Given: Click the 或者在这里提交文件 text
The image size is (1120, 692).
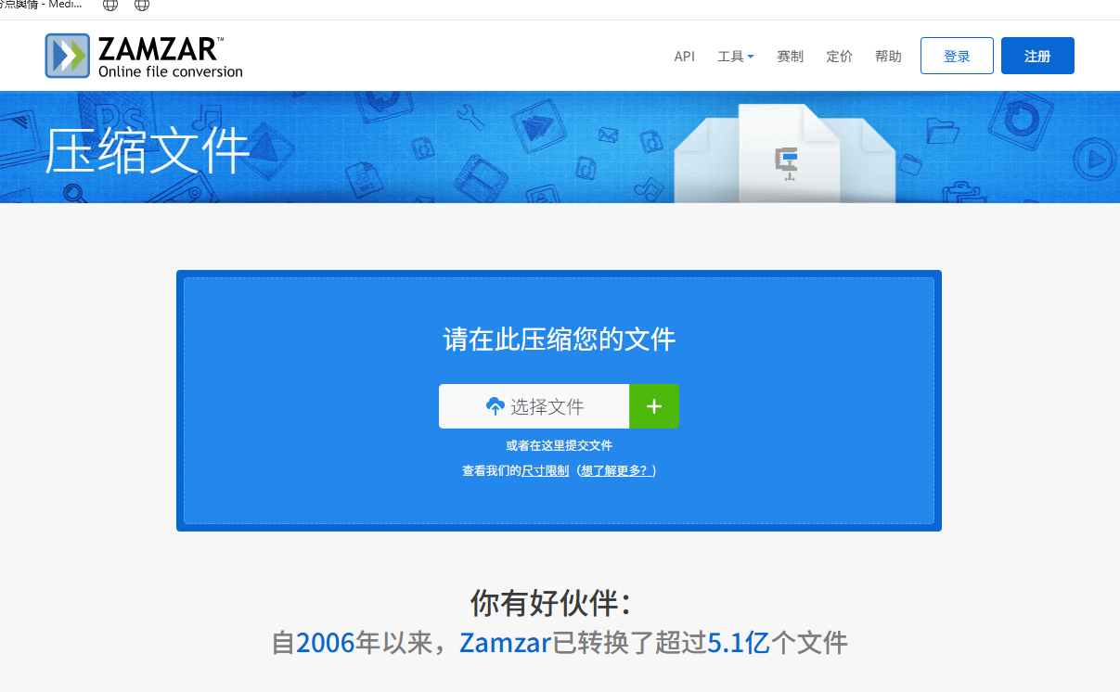Looking at the screenshot, I should (559, 446).
